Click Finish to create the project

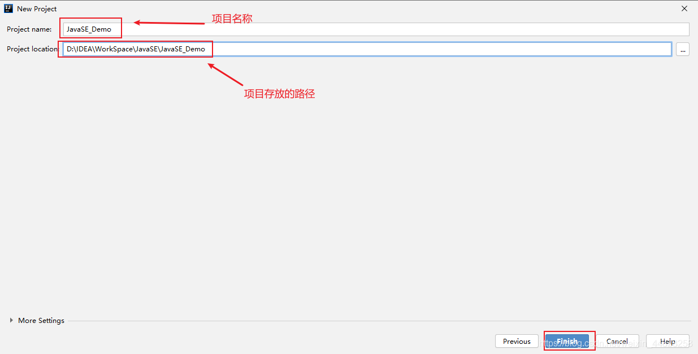(x=567, y=341)
